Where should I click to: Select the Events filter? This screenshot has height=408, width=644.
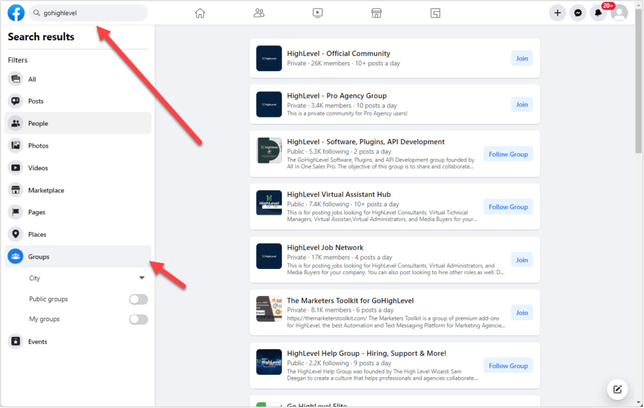click(77, 341)
